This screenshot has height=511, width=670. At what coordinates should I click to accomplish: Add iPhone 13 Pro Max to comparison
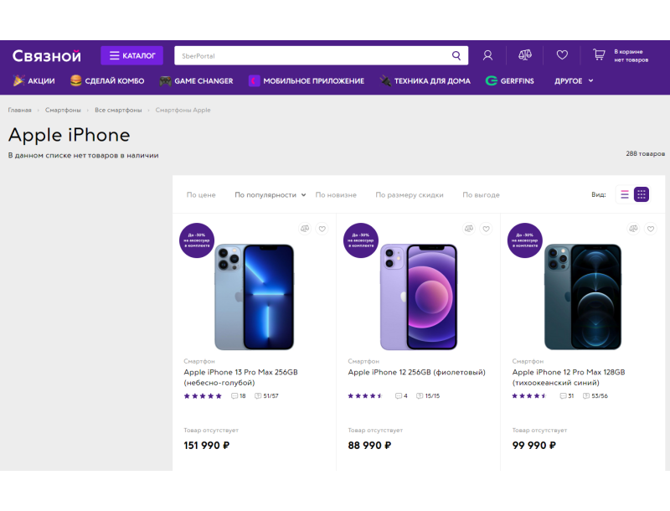point(306,229)
